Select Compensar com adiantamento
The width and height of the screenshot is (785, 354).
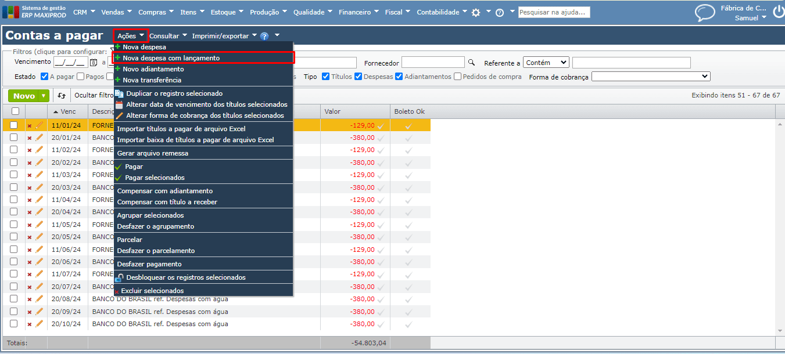tap(203, 191)
